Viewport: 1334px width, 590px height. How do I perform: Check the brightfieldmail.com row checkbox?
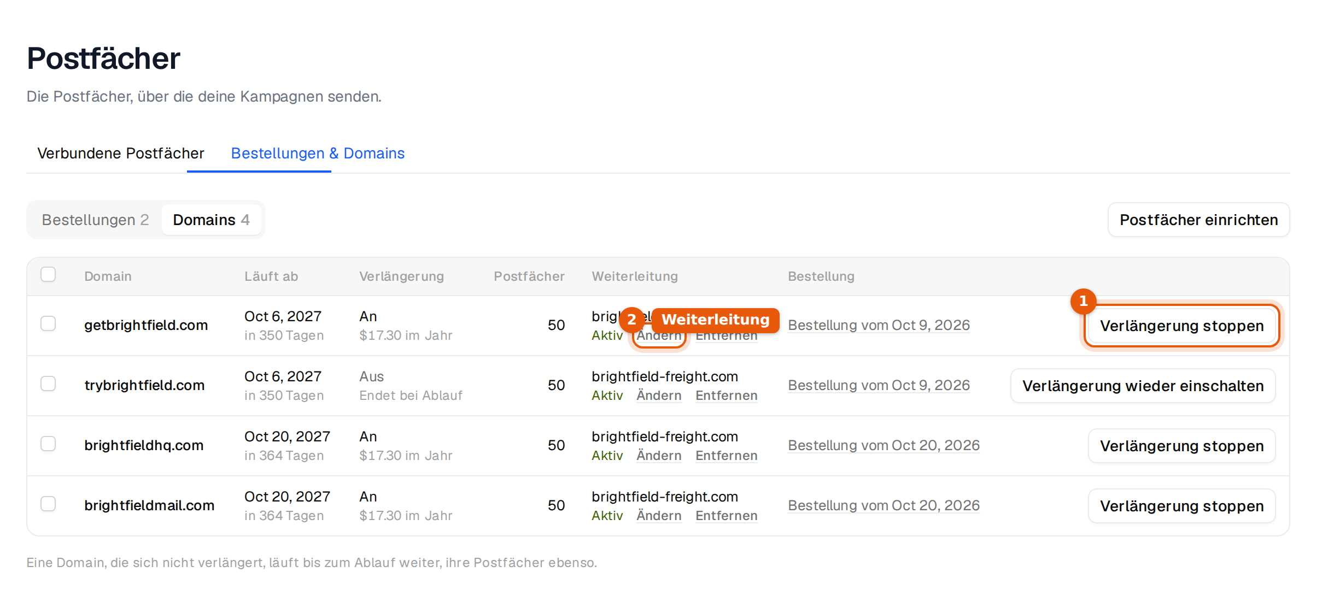coord(48,504)
